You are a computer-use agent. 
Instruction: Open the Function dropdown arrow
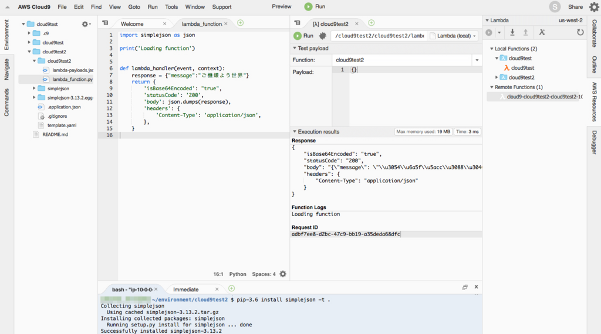click(477, 60)
